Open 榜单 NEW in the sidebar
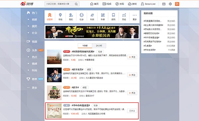This screenshot has width=199, height=121. click(x=35, y=79)
